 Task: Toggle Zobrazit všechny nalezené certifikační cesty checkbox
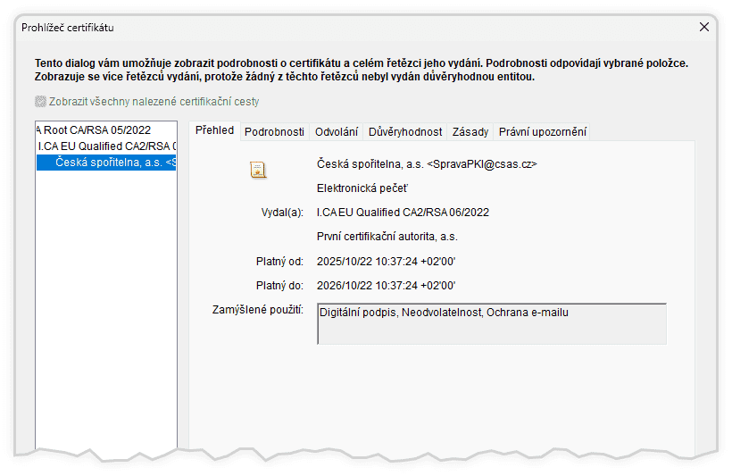tap(41, 102)
